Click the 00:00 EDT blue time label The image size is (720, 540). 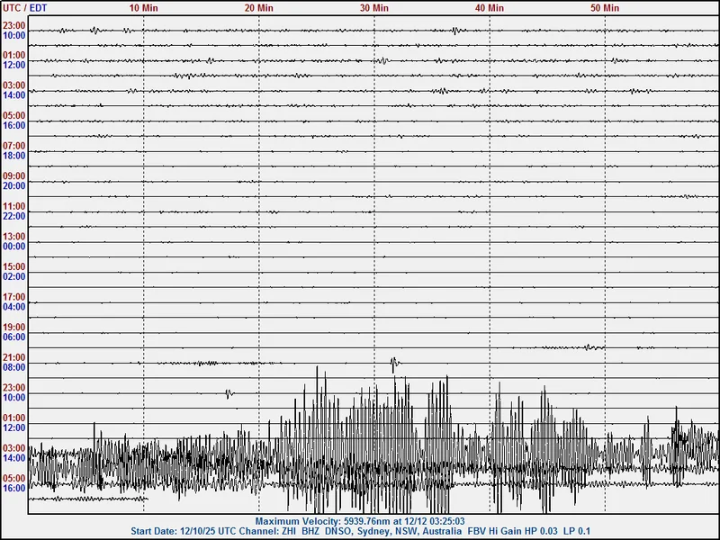point(13,247)
